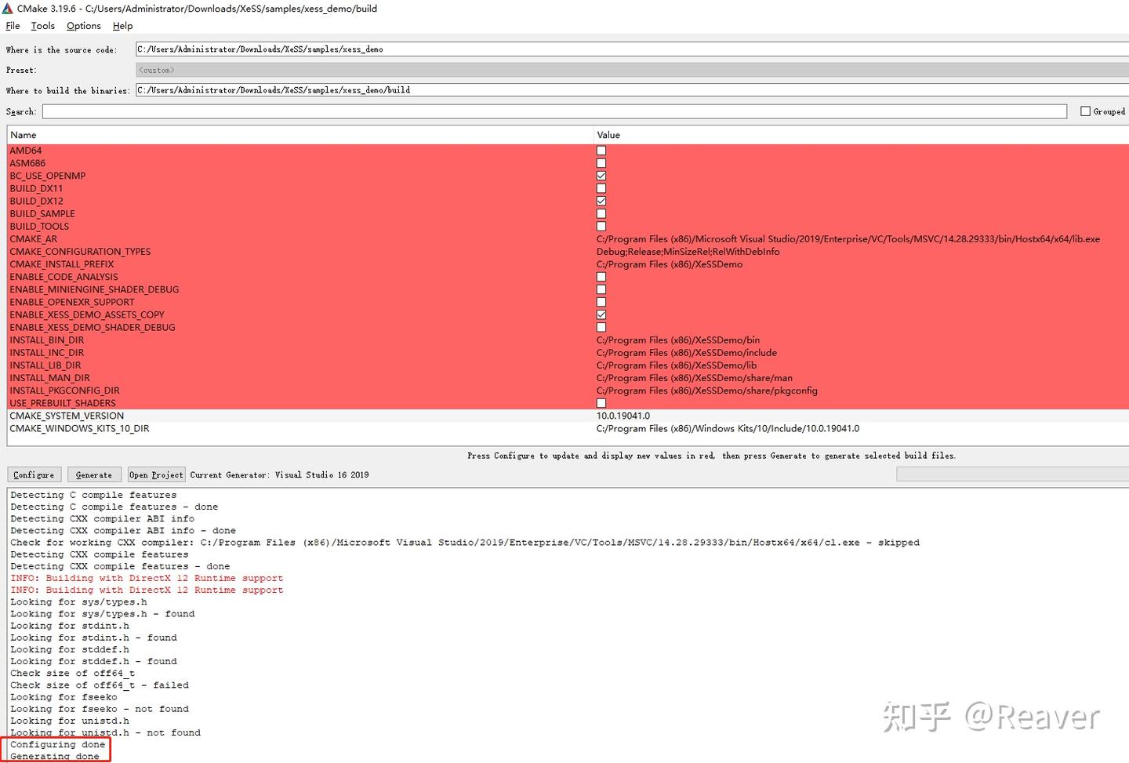
Task: Enable the ASM686 option
Action: [601, 163]
